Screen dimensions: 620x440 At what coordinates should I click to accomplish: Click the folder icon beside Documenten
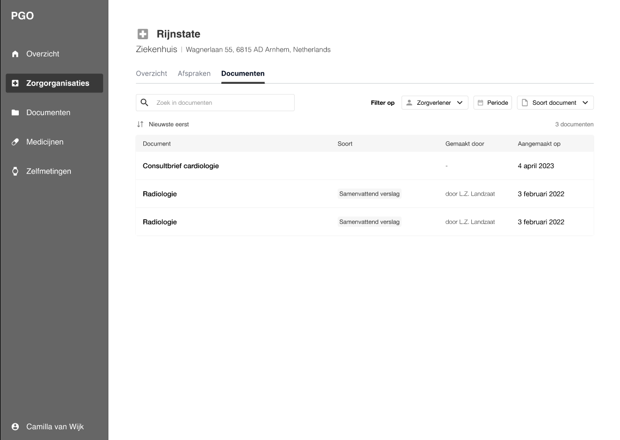click(15, 113)
